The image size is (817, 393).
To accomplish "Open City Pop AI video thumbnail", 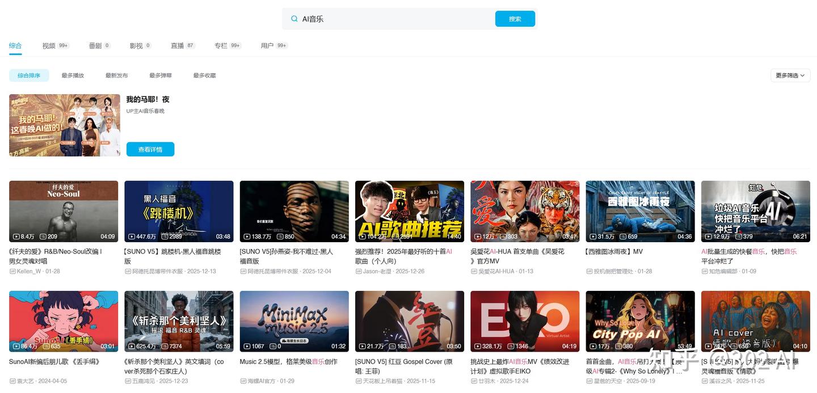I will pyautogui.click(x=641, y=322).
